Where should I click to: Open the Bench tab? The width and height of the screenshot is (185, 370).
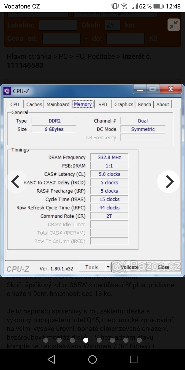click(144, 104)
